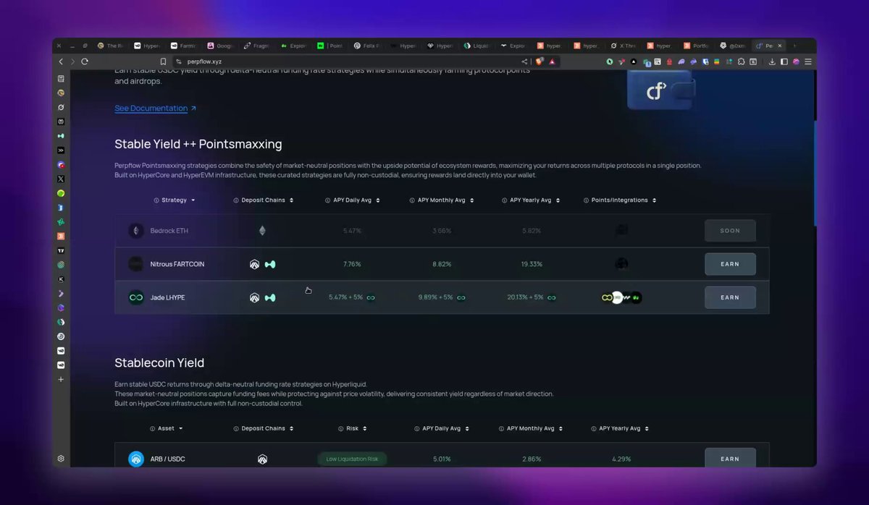Click the Nitrous FARTCOIN token logo
Viewport: 869px width, 505px height.
tap(136, 264)
